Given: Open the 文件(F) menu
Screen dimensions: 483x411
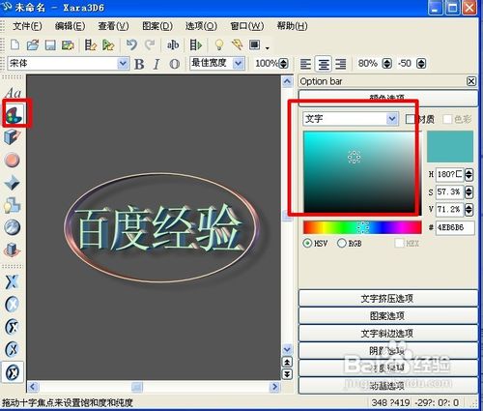Looking at the screenshot, I should click(27, 26).
